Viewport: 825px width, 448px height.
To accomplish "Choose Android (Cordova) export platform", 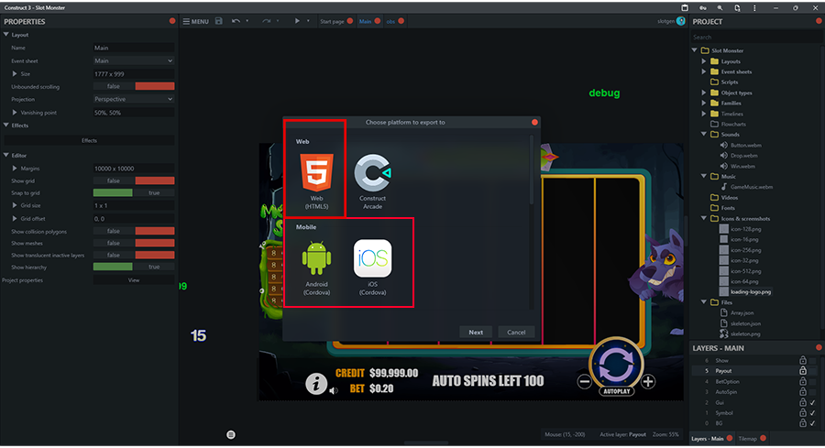I will point(316,268).
